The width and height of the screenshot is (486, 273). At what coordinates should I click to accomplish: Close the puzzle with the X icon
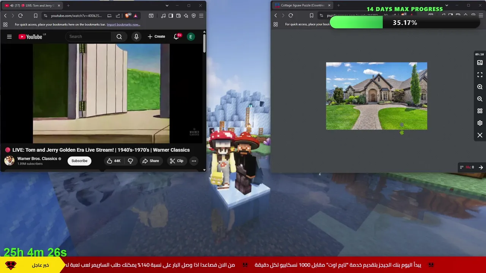point(480,135)
